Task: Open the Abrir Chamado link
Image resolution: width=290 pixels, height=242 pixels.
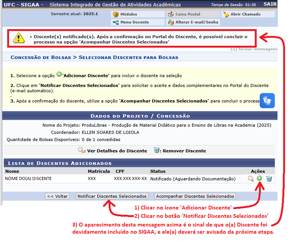Action: point(246,14)
